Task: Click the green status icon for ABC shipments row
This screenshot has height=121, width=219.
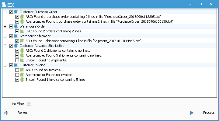Action: pyautogui.click(x=22, y=51)
